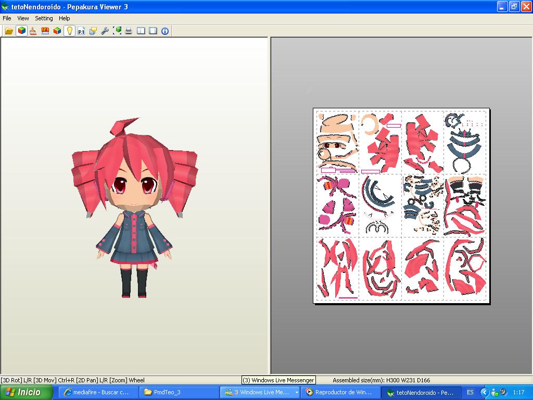Toggle the colored cube material display
Screen dimensions: 533x400
click(x=56, y=31)
